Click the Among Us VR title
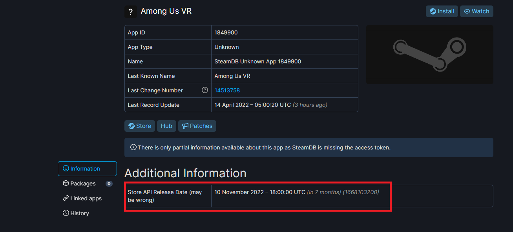The height and width of the screenshot is (232, 513). pos(166,11)
